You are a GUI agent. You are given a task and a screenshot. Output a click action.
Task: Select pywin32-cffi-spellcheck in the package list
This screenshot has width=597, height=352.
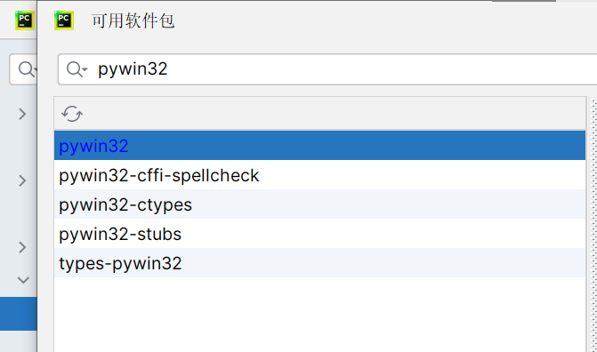point(319,175)
